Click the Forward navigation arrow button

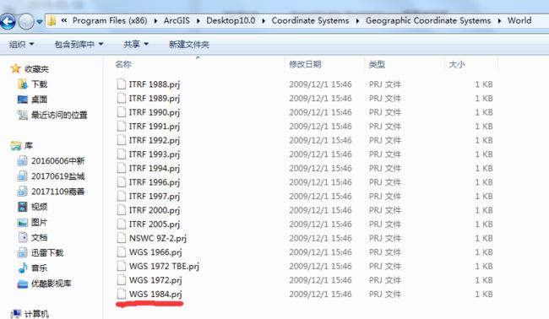point(26,22)
